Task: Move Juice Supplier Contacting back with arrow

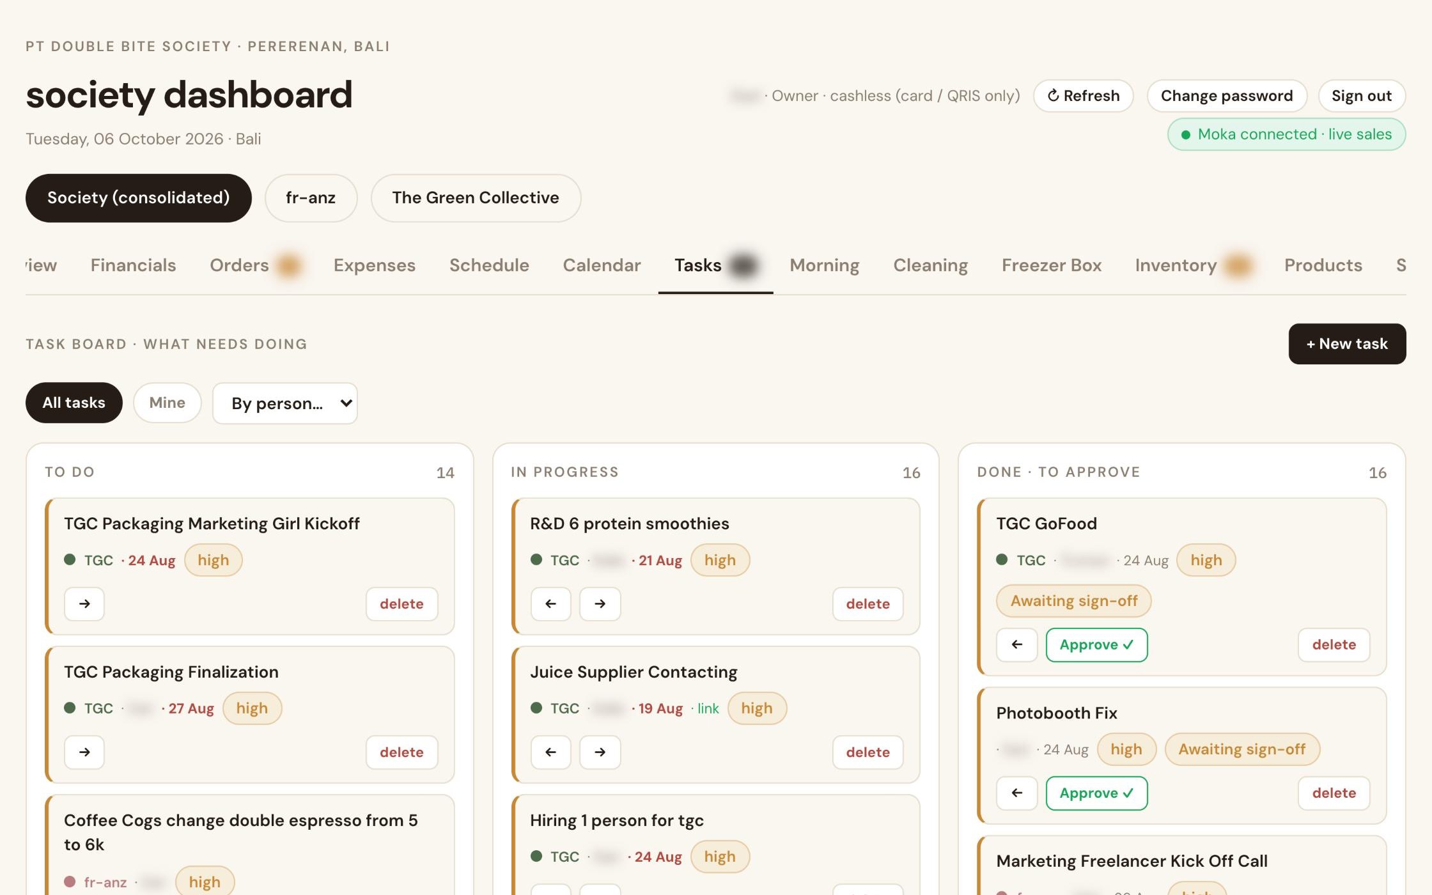Action: click(x=550, y=752)
